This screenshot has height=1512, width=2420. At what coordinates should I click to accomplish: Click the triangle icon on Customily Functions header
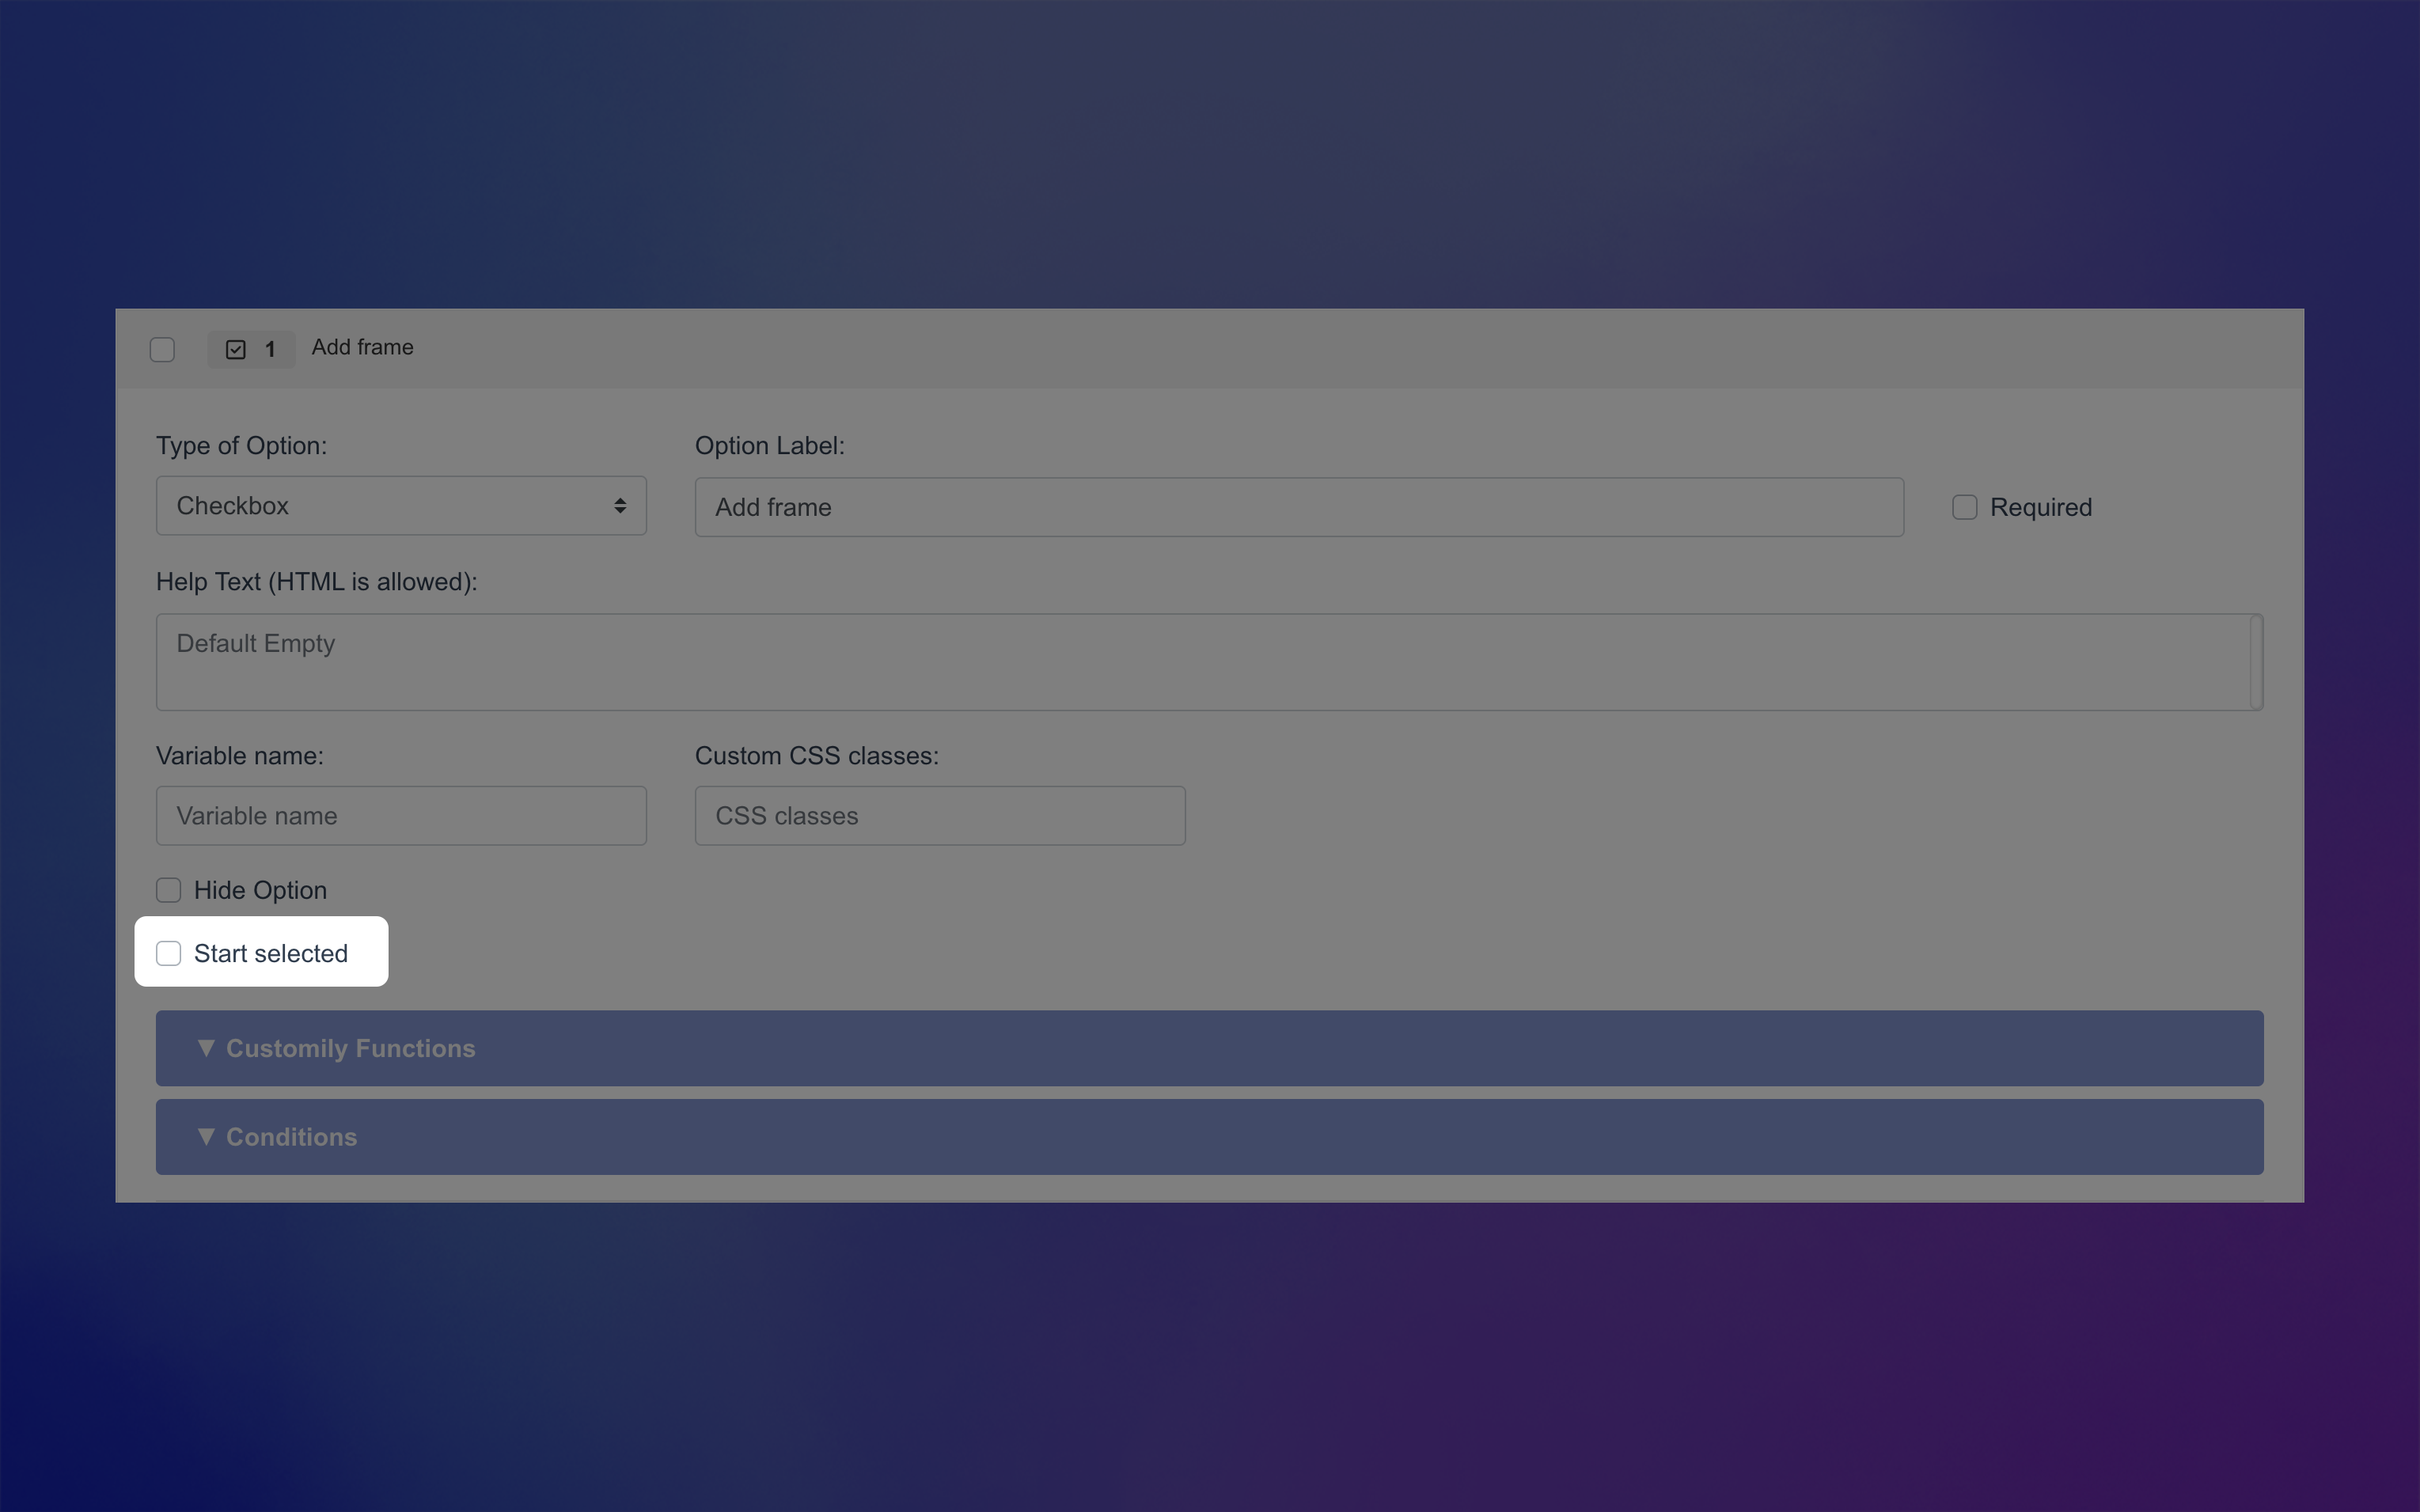click(x=207, y=1048)
